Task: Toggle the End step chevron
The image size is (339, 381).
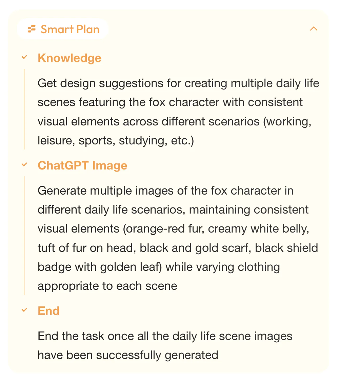Action: pos(24,310)
